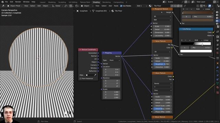Screen dimensions: 220x123
Task: Open the node editor overlay toggle icon
Action: [210, 6]
